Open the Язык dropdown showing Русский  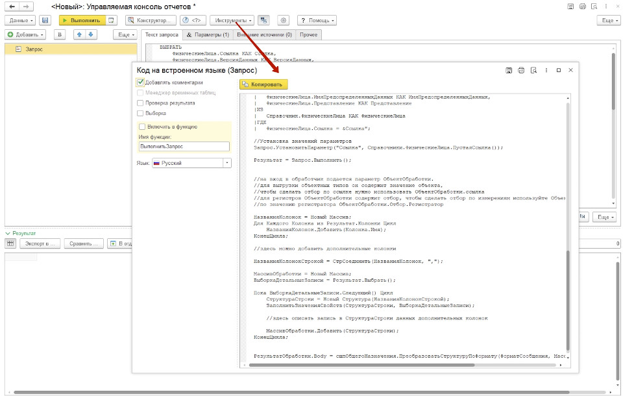[226, 164]
